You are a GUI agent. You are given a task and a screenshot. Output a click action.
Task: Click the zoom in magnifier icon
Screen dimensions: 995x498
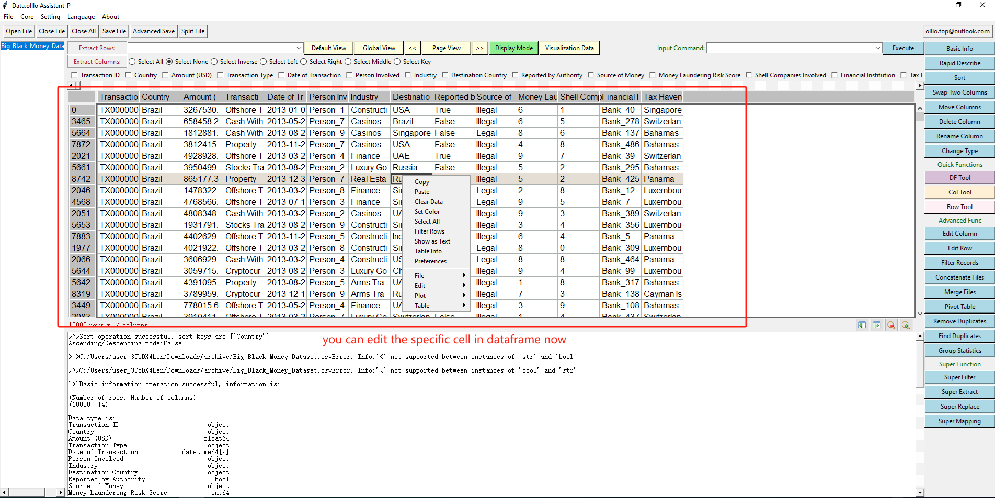(906, 325)
